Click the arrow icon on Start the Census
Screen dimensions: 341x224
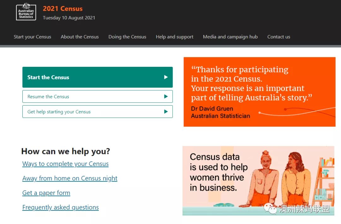click(166, 77)
